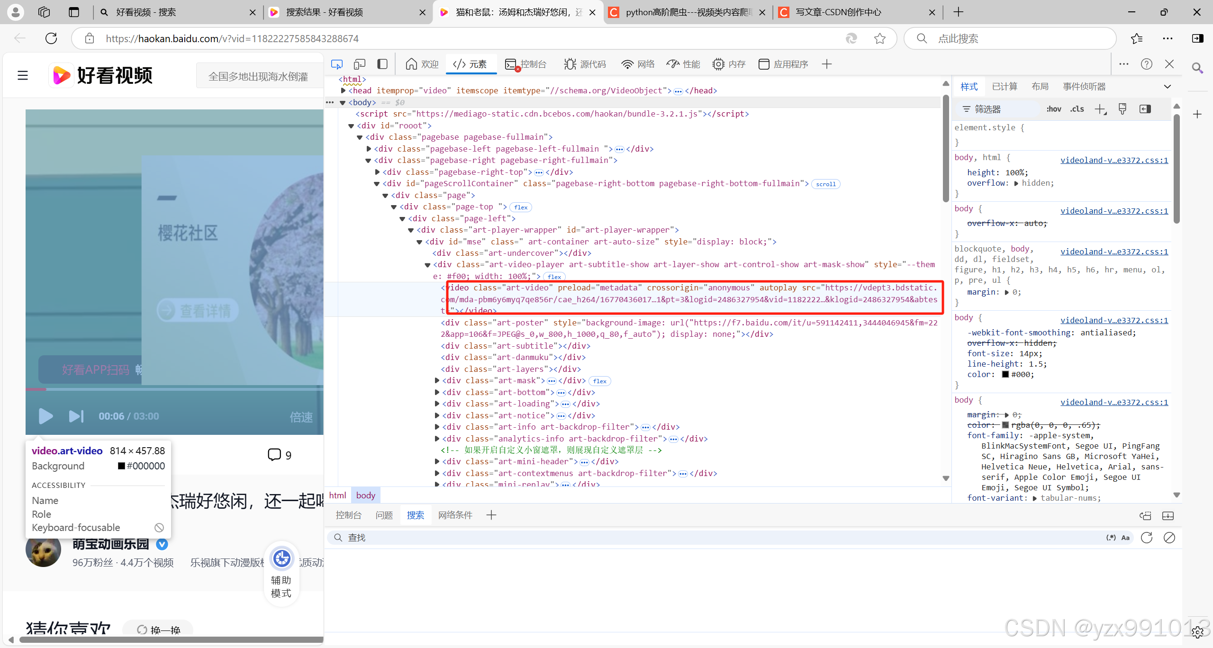Open the Sources (源代码) tab
This screenshot has width=1213, height=648.
pyautogui.click(x=585, y=64)
